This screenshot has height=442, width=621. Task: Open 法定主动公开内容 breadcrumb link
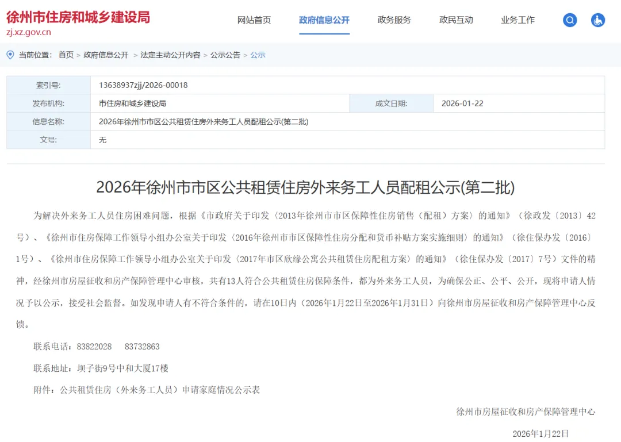[x=170, y=55]
